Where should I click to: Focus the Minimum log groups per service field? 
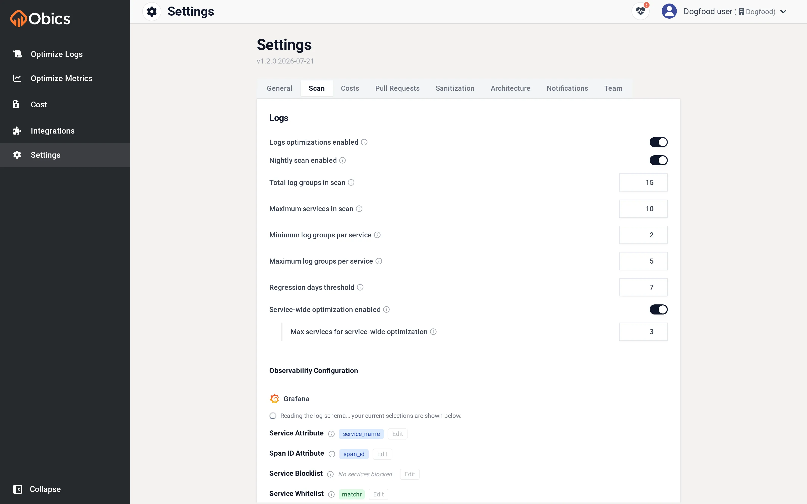(643, 235)
